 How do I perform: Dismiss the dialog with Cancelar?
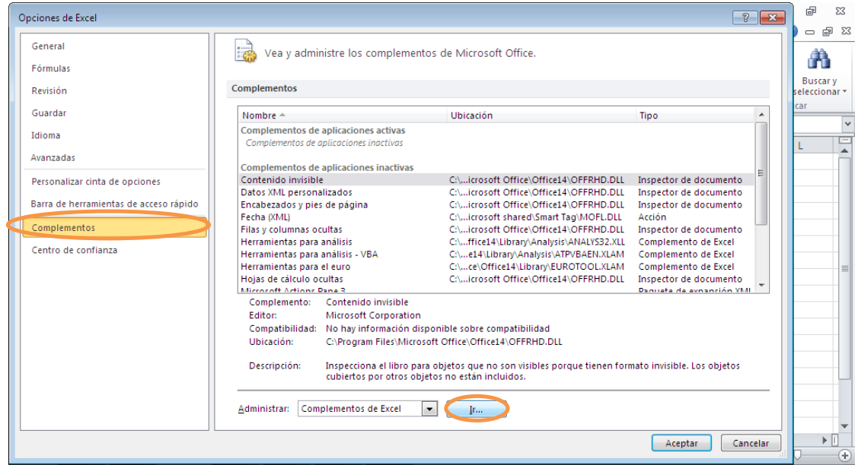[x=750, y=443]
